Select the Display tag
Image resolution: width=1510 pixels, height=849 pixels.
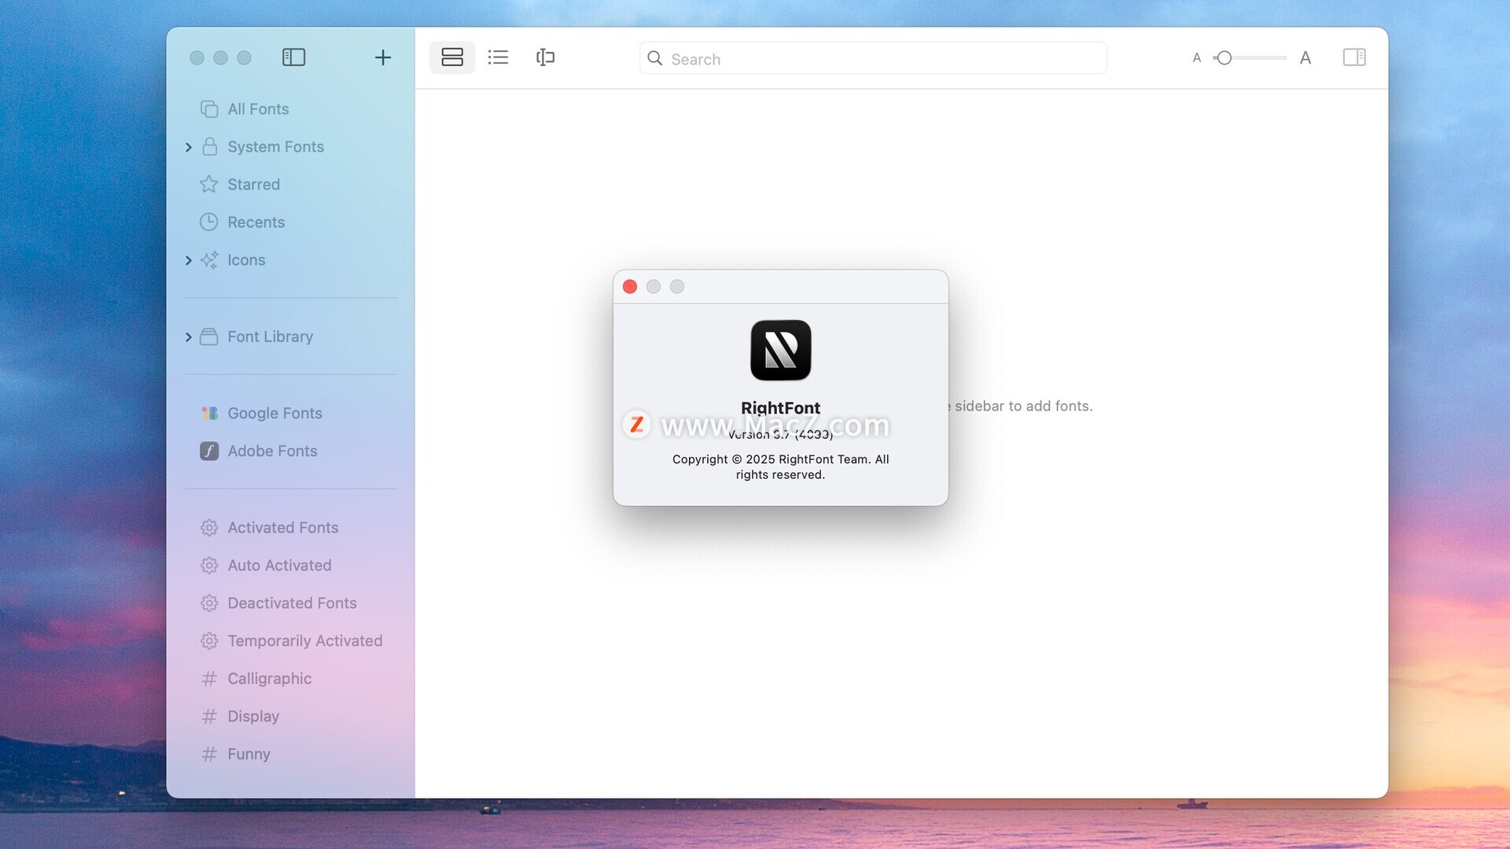[x=253, y=716]
